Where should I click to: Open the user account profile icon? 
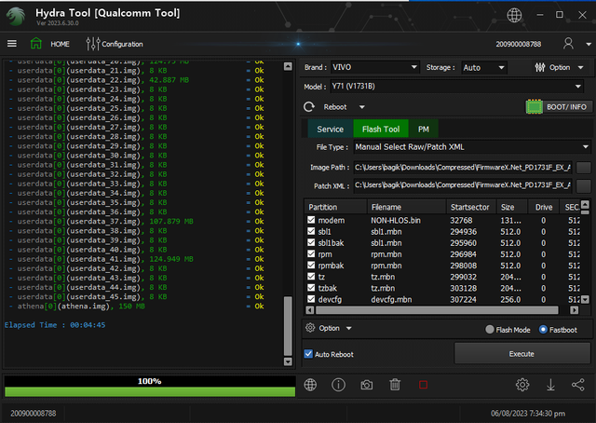(568, 44)
